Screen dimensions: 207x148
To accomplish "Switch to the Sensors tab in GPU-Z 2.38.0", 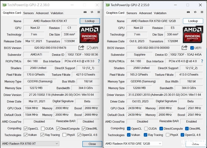I will [28, 13].
